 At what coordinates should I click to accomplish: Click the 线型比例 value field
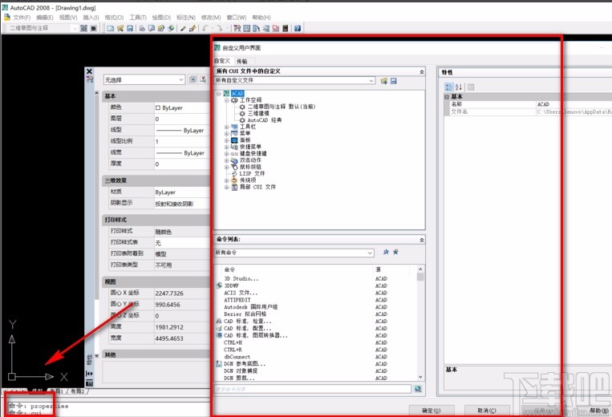182,142
